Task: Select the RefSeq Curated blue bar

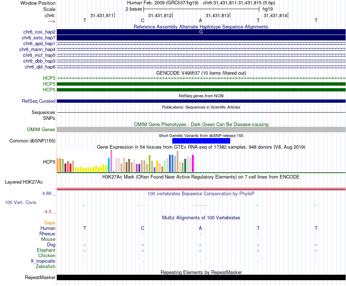Action: coord(201,101)
